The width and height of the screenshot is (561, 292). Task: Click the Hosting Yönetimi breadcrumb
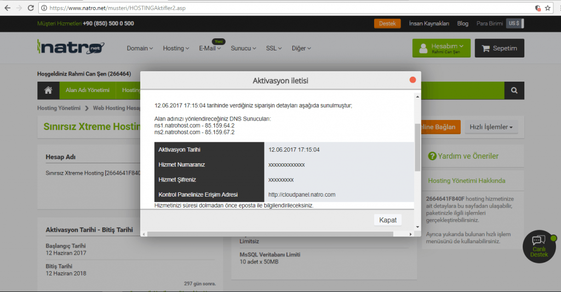point(59,108)
